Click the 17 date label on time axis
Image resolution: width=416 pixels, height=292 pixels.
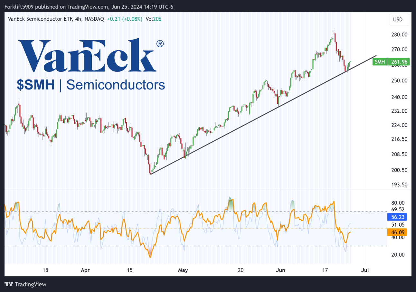325,270
